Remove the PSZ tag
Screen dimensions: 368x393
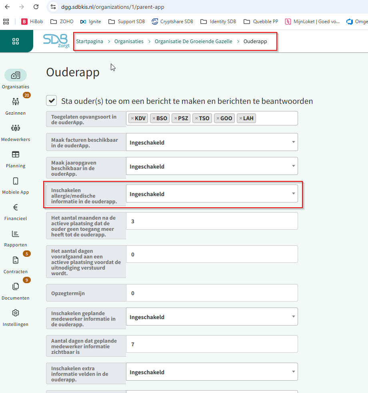pos(176,118)
